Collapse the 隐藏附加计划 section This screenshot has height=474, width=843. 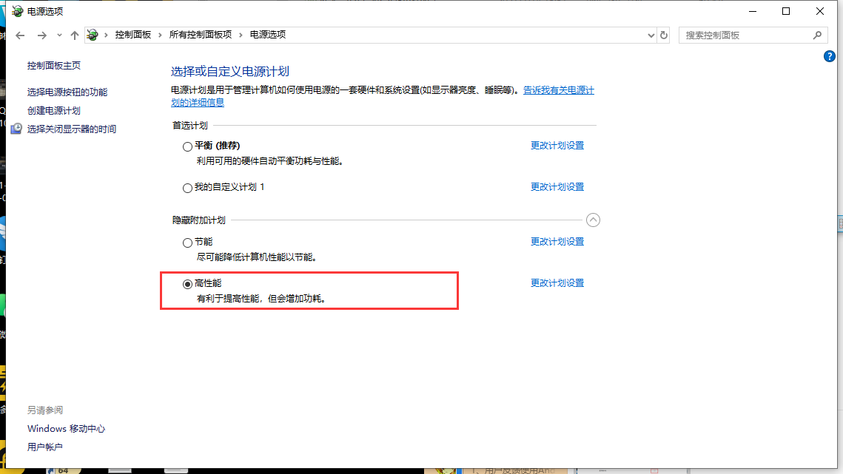click(x=593, y=220)
